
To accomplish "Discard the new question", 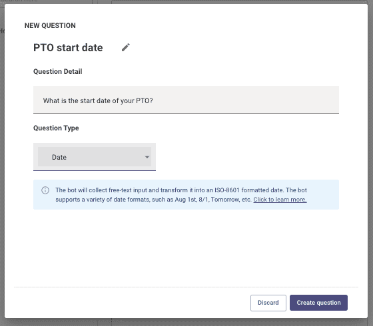I will pos(268,303).
